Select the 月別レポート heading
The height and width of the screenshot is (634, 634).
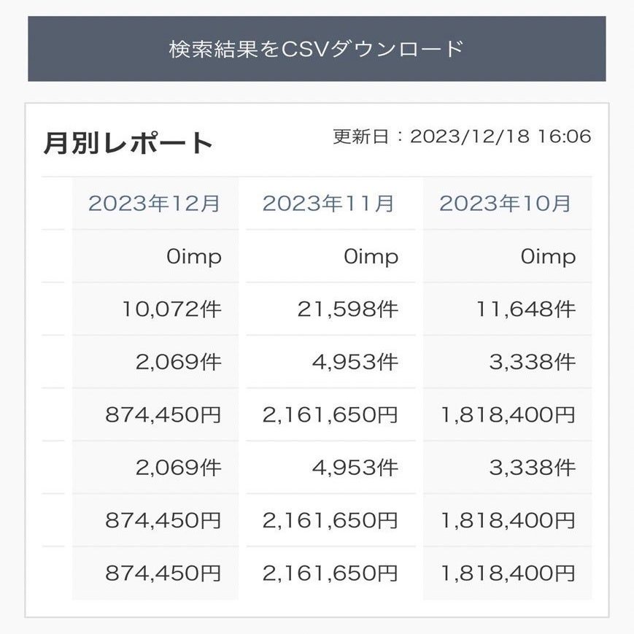click(x=128, y=143)
